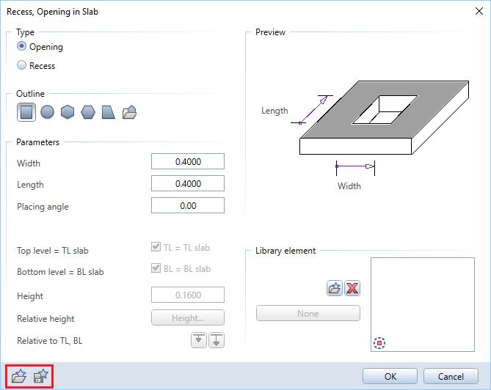This screenshot has width=491, height=390.
Task: Choose the hexagon outline with flat sides
Action: (x=68, y=112)
